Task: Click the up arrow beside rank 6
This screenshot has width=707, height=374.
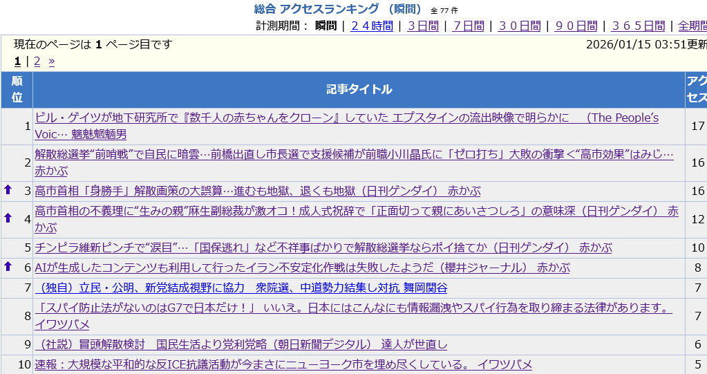Action: tap(8, 266)
